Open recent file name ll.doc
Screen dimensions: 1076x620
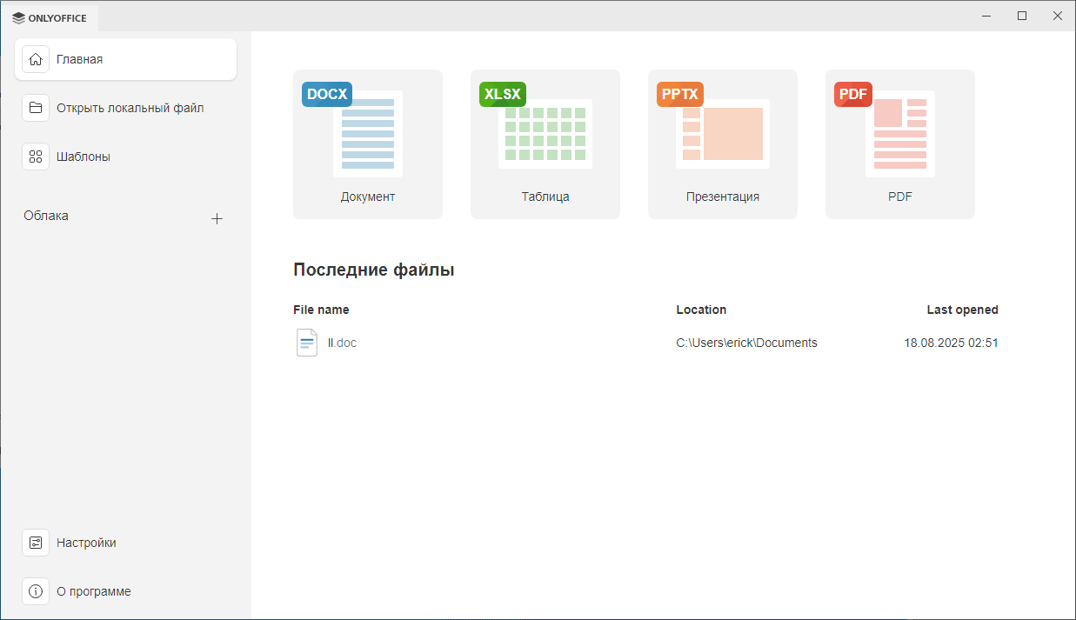click(x=342, y=343)
